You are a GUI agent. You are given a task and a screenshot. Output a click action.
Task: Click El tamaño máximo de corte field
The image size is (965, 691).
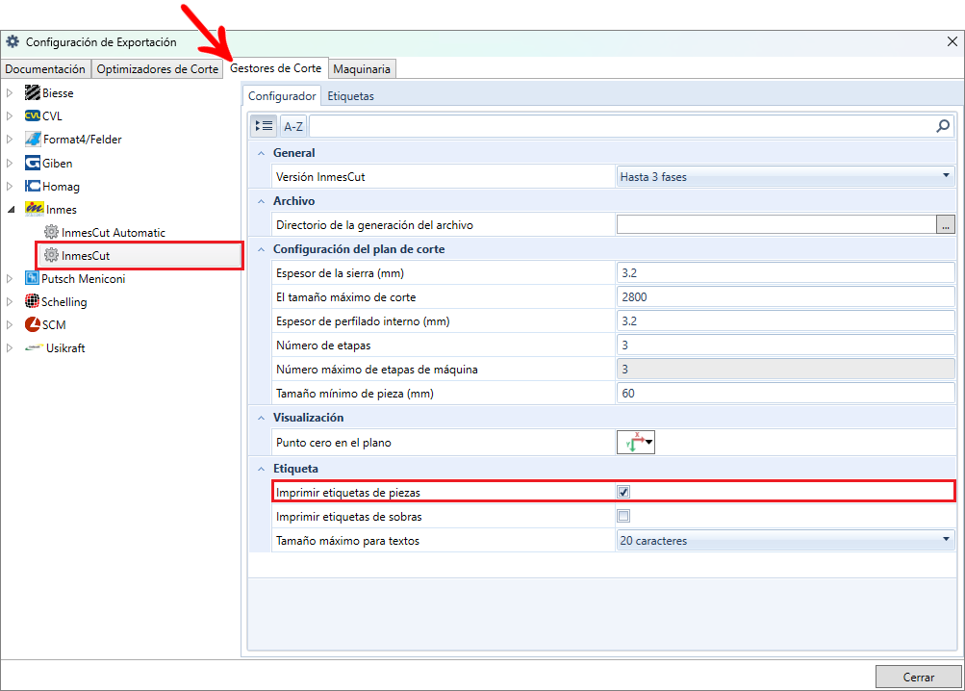(785, 296)
